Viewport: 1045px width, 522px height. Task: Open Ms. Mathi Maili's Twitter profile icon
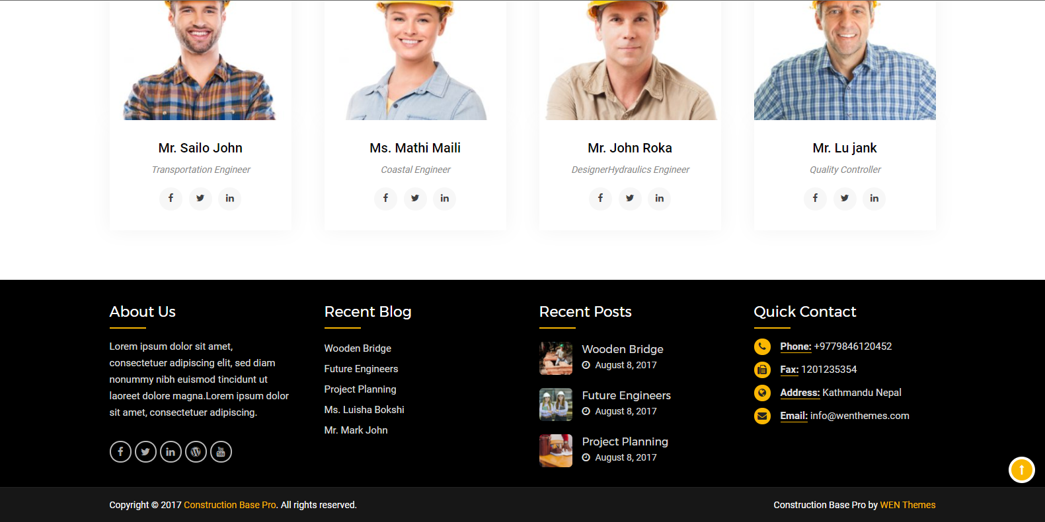coord(415,198)
